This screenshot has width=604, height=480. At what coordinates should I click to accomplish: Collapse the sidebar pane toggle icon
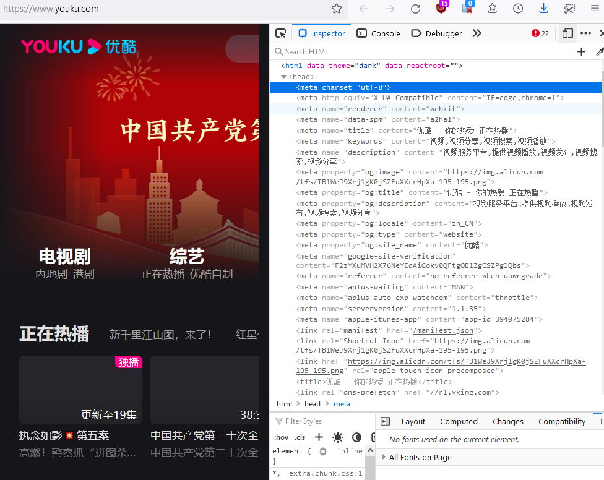[385, 421]
